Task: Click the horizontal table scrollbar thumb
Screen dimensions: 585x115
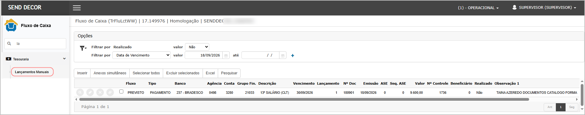Action: 304,99
